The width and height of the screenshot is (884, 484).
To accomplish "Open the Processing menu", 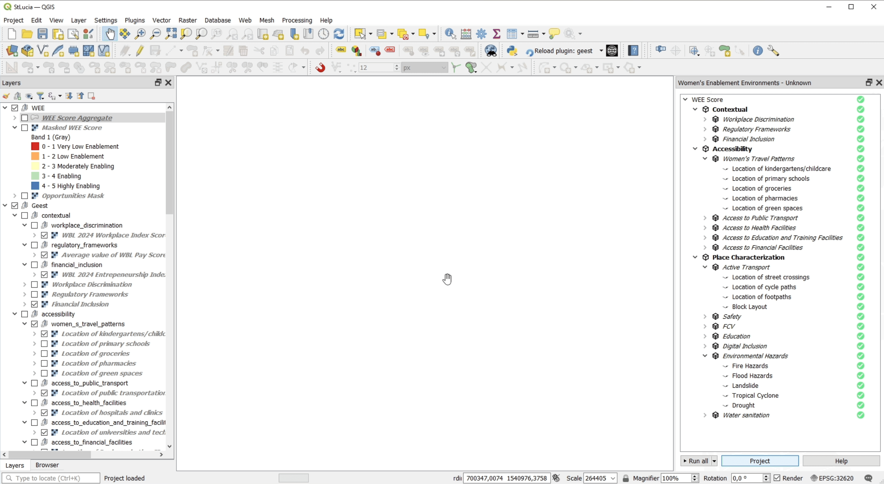I will (297, 20).
